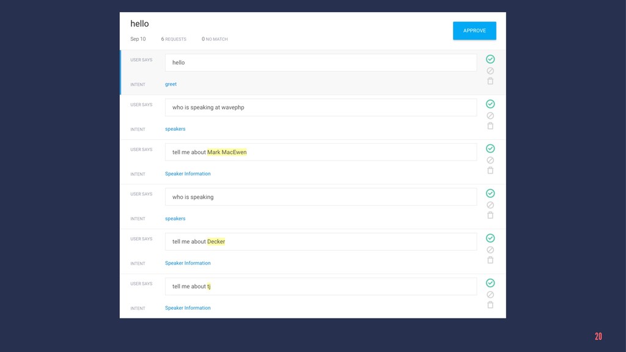Open 'Speaker Information' intent under Mark MacEwen
Screen dimensions: 626x352
(188, 174)
